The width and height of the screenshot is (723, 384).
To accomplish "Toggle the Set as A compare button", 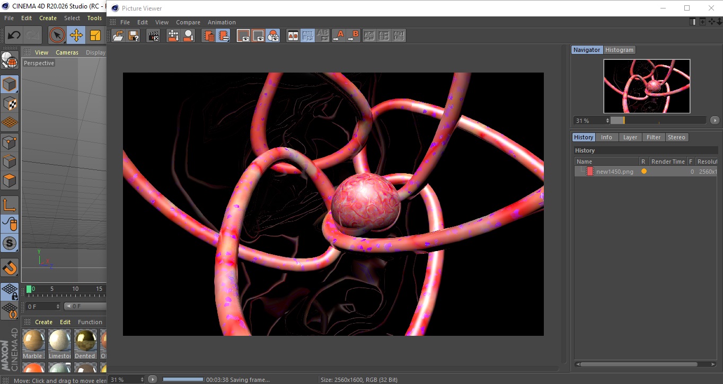I will (338, 36).
